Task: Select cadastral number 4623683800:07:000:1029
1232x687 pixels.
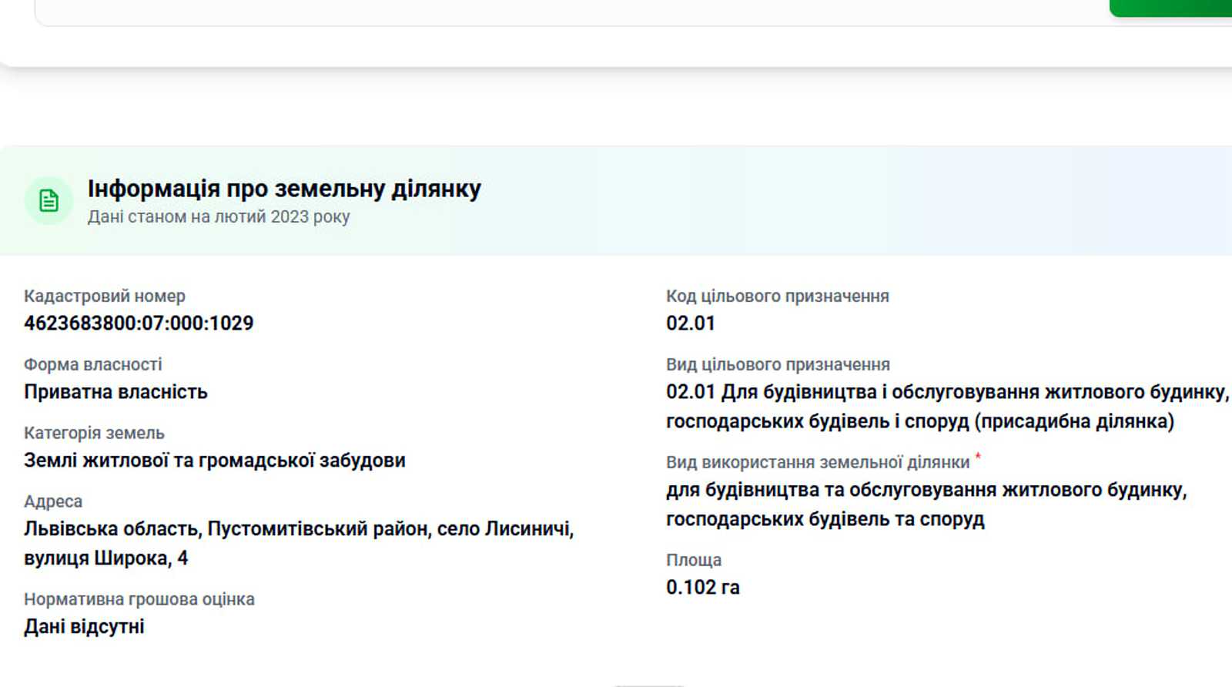Action: coord(139,323)
